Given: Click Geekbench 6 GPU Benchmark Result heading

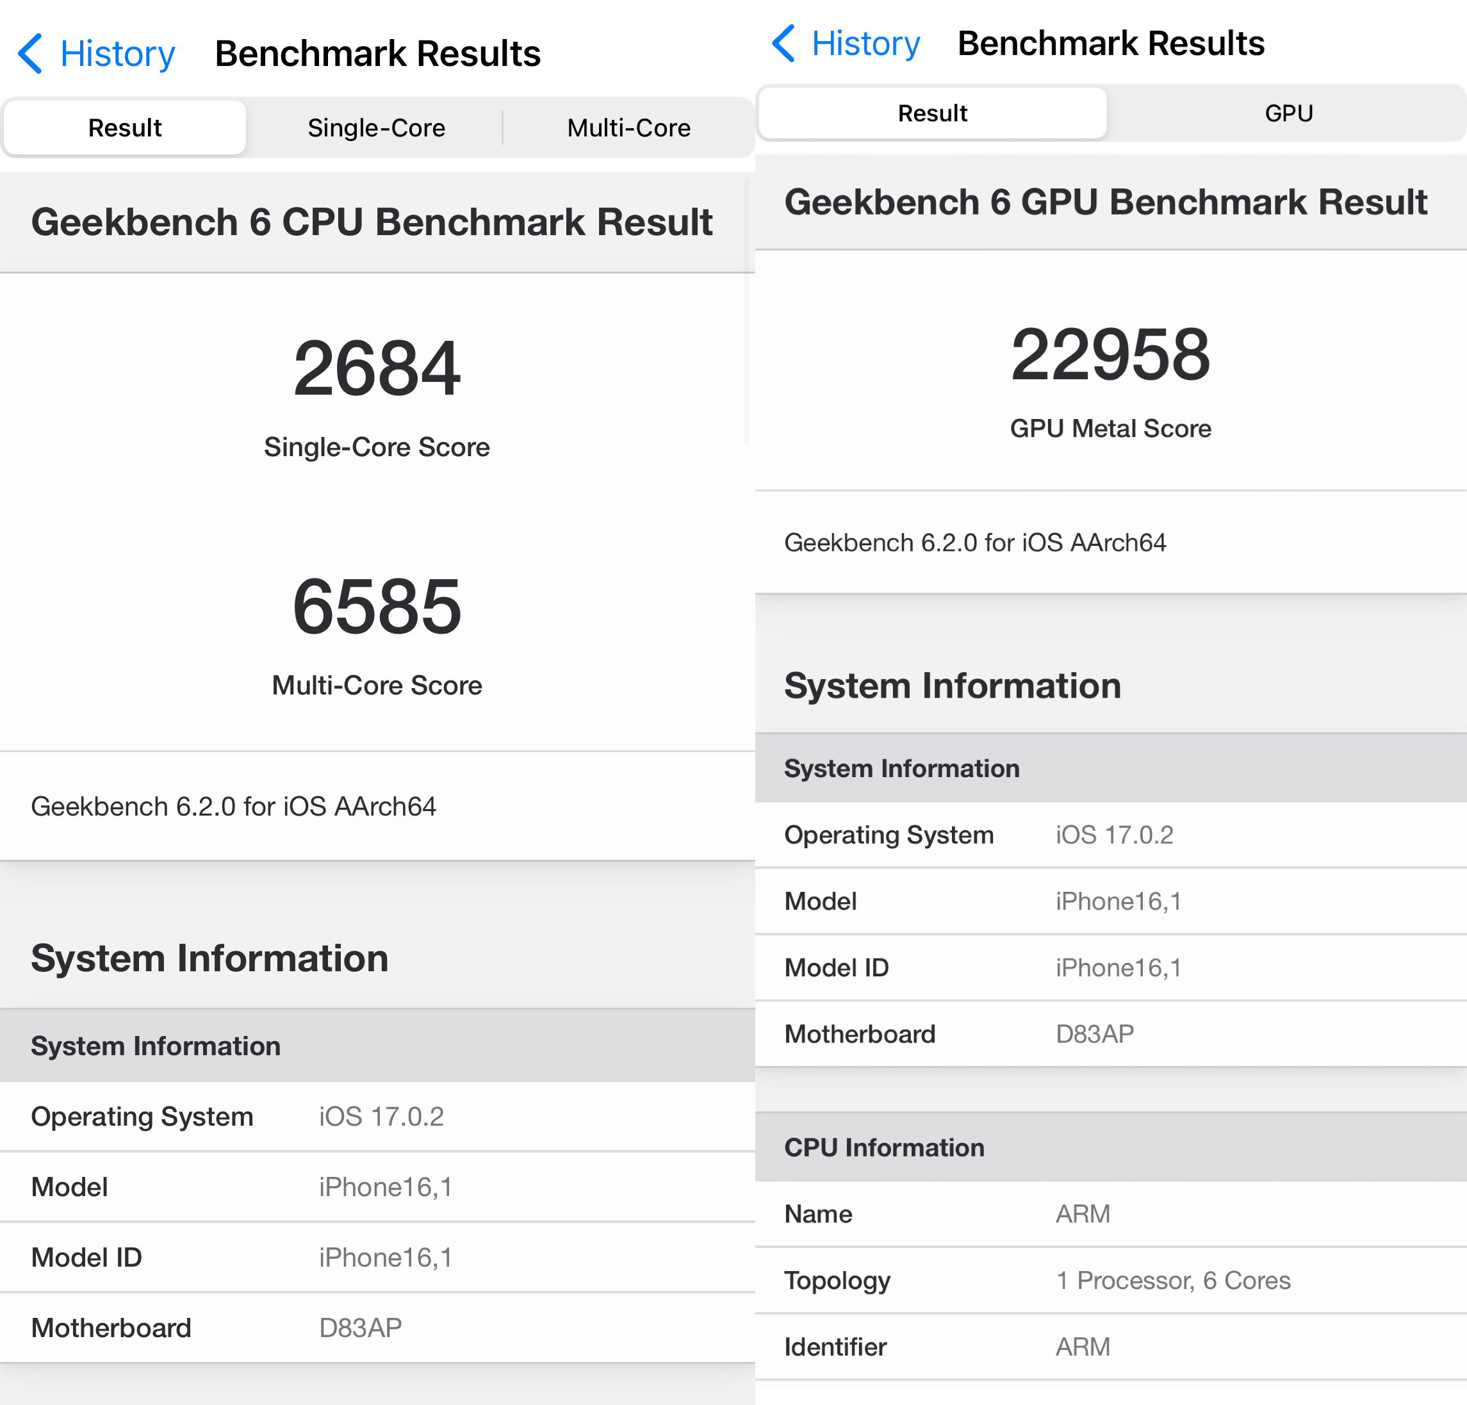Looking at the screenshot, I should (1106, 202).
